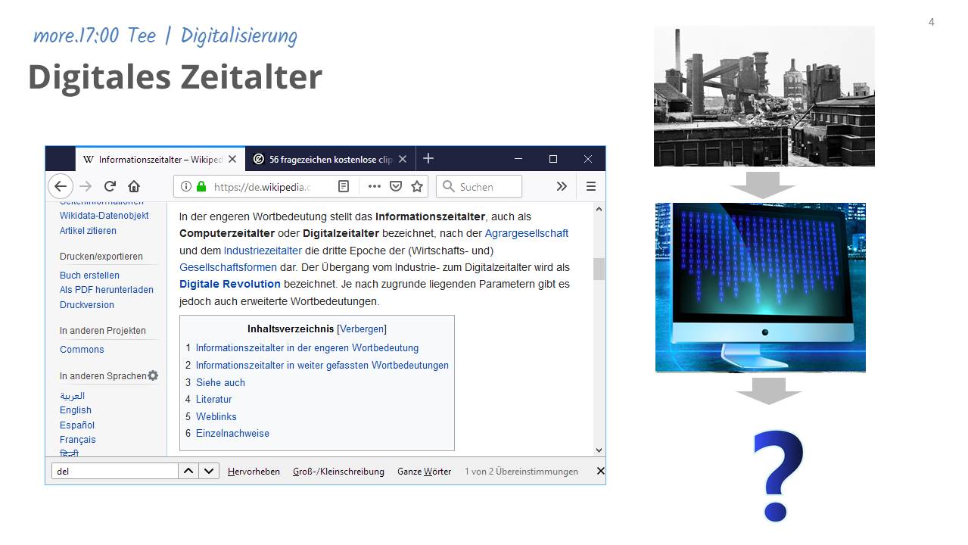968x545 pixels.
Task: Open the Commons project link
Action: click(x=82, y=350)
